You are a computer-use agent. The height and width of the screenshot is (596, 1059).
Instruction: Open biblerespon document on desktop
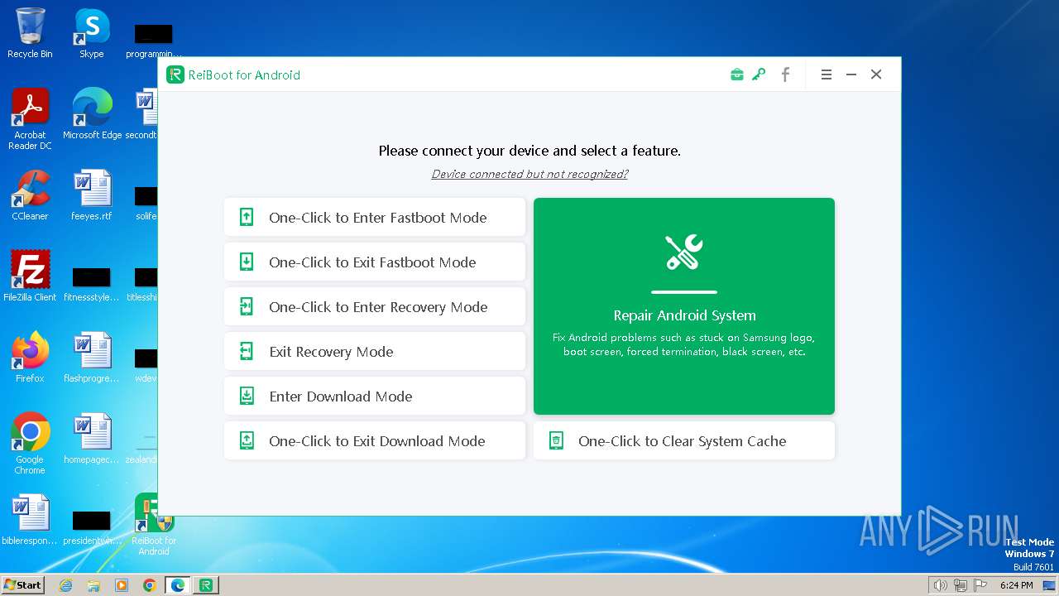30,519
